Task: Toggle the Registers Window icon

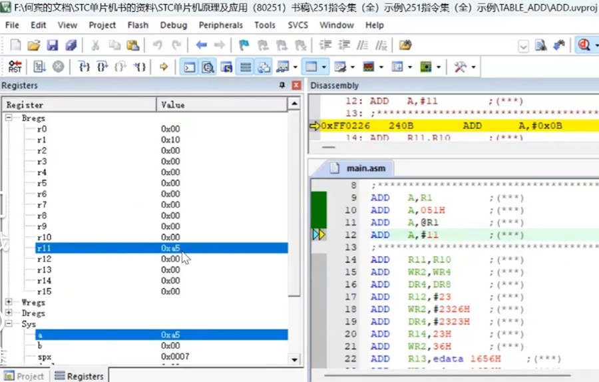Action: pyautogui.click(x=245, y=67)
